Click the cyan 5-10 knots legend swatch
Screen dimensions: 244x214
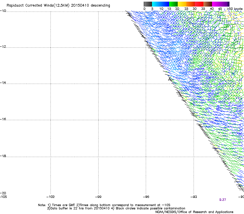[156, 4]
